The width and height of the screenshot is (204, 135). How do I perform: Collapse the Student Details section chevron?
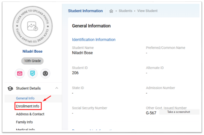point(57,88)
